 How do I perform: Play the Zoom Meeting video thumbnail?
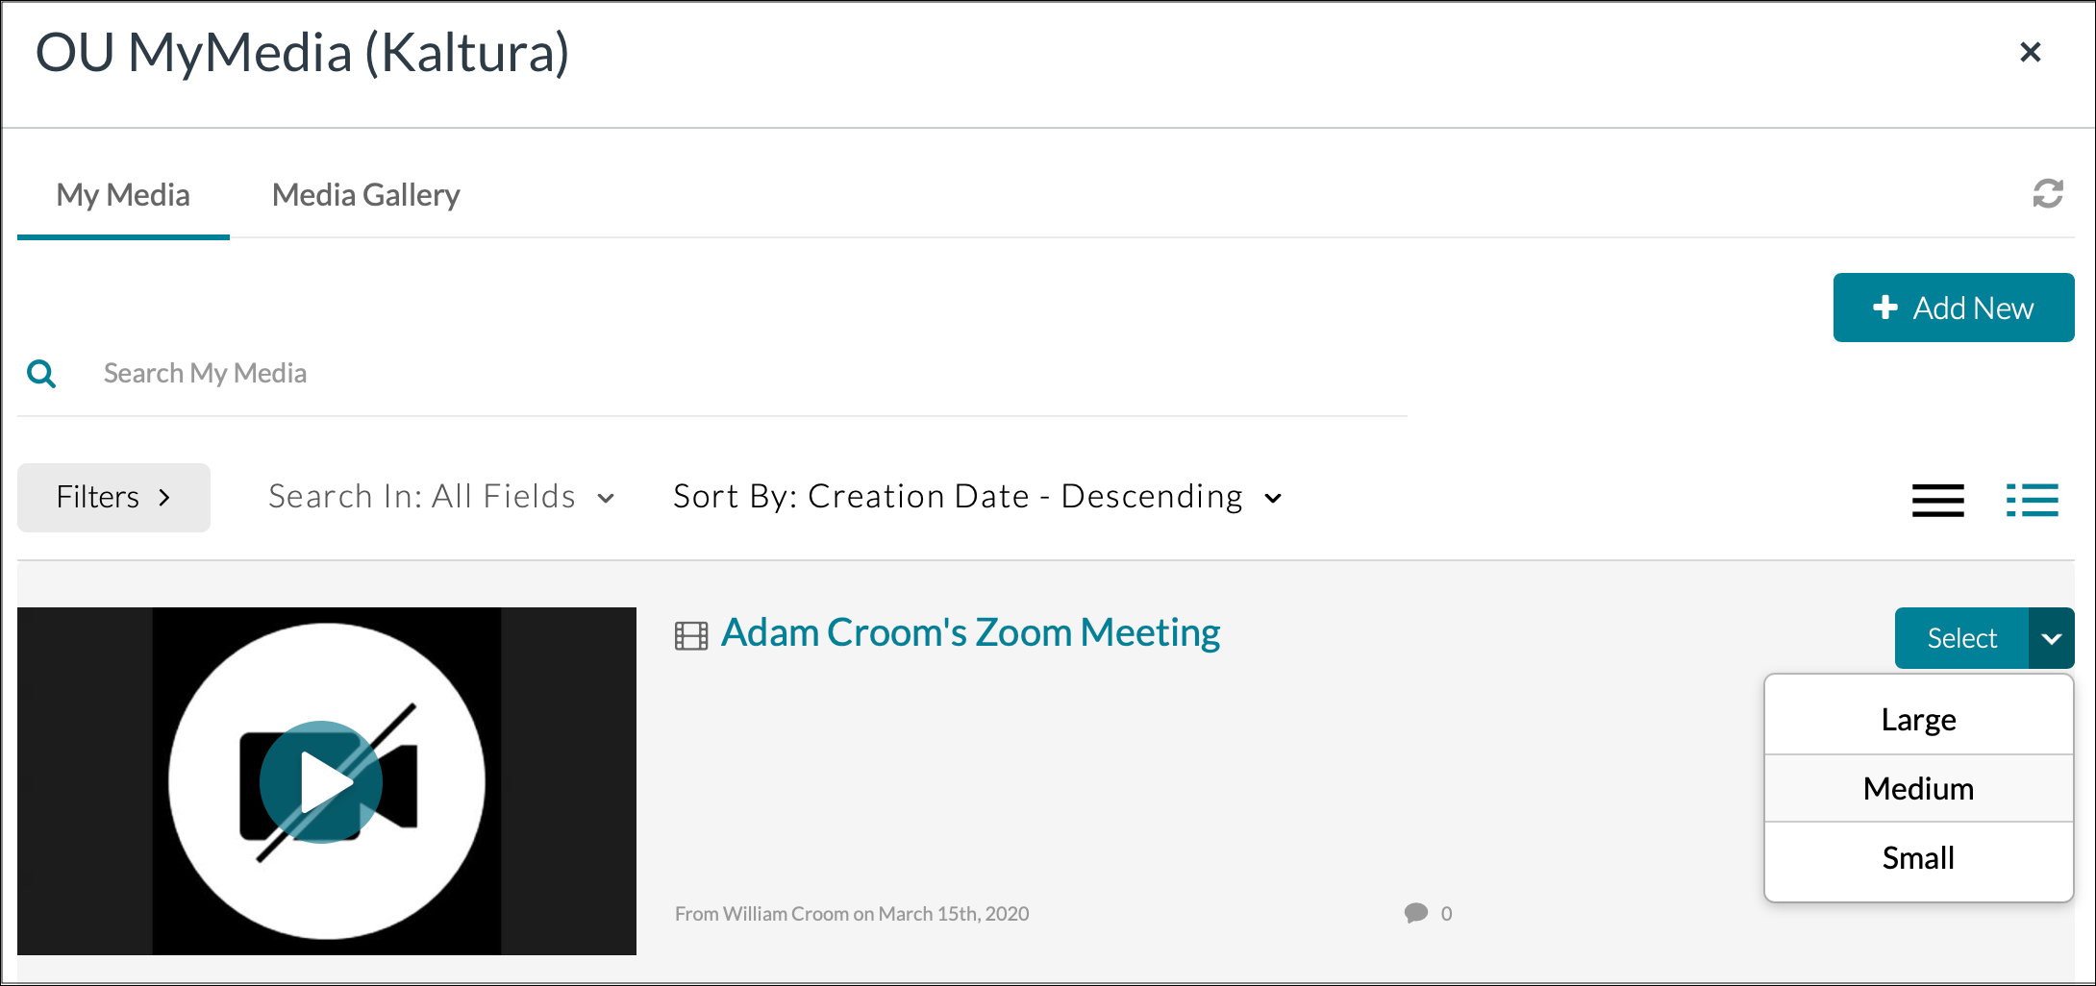coord(321,782)
